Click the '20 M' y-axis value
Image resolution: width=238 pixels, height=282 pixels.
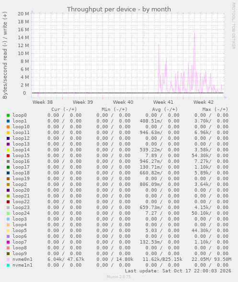click(23, 13)
